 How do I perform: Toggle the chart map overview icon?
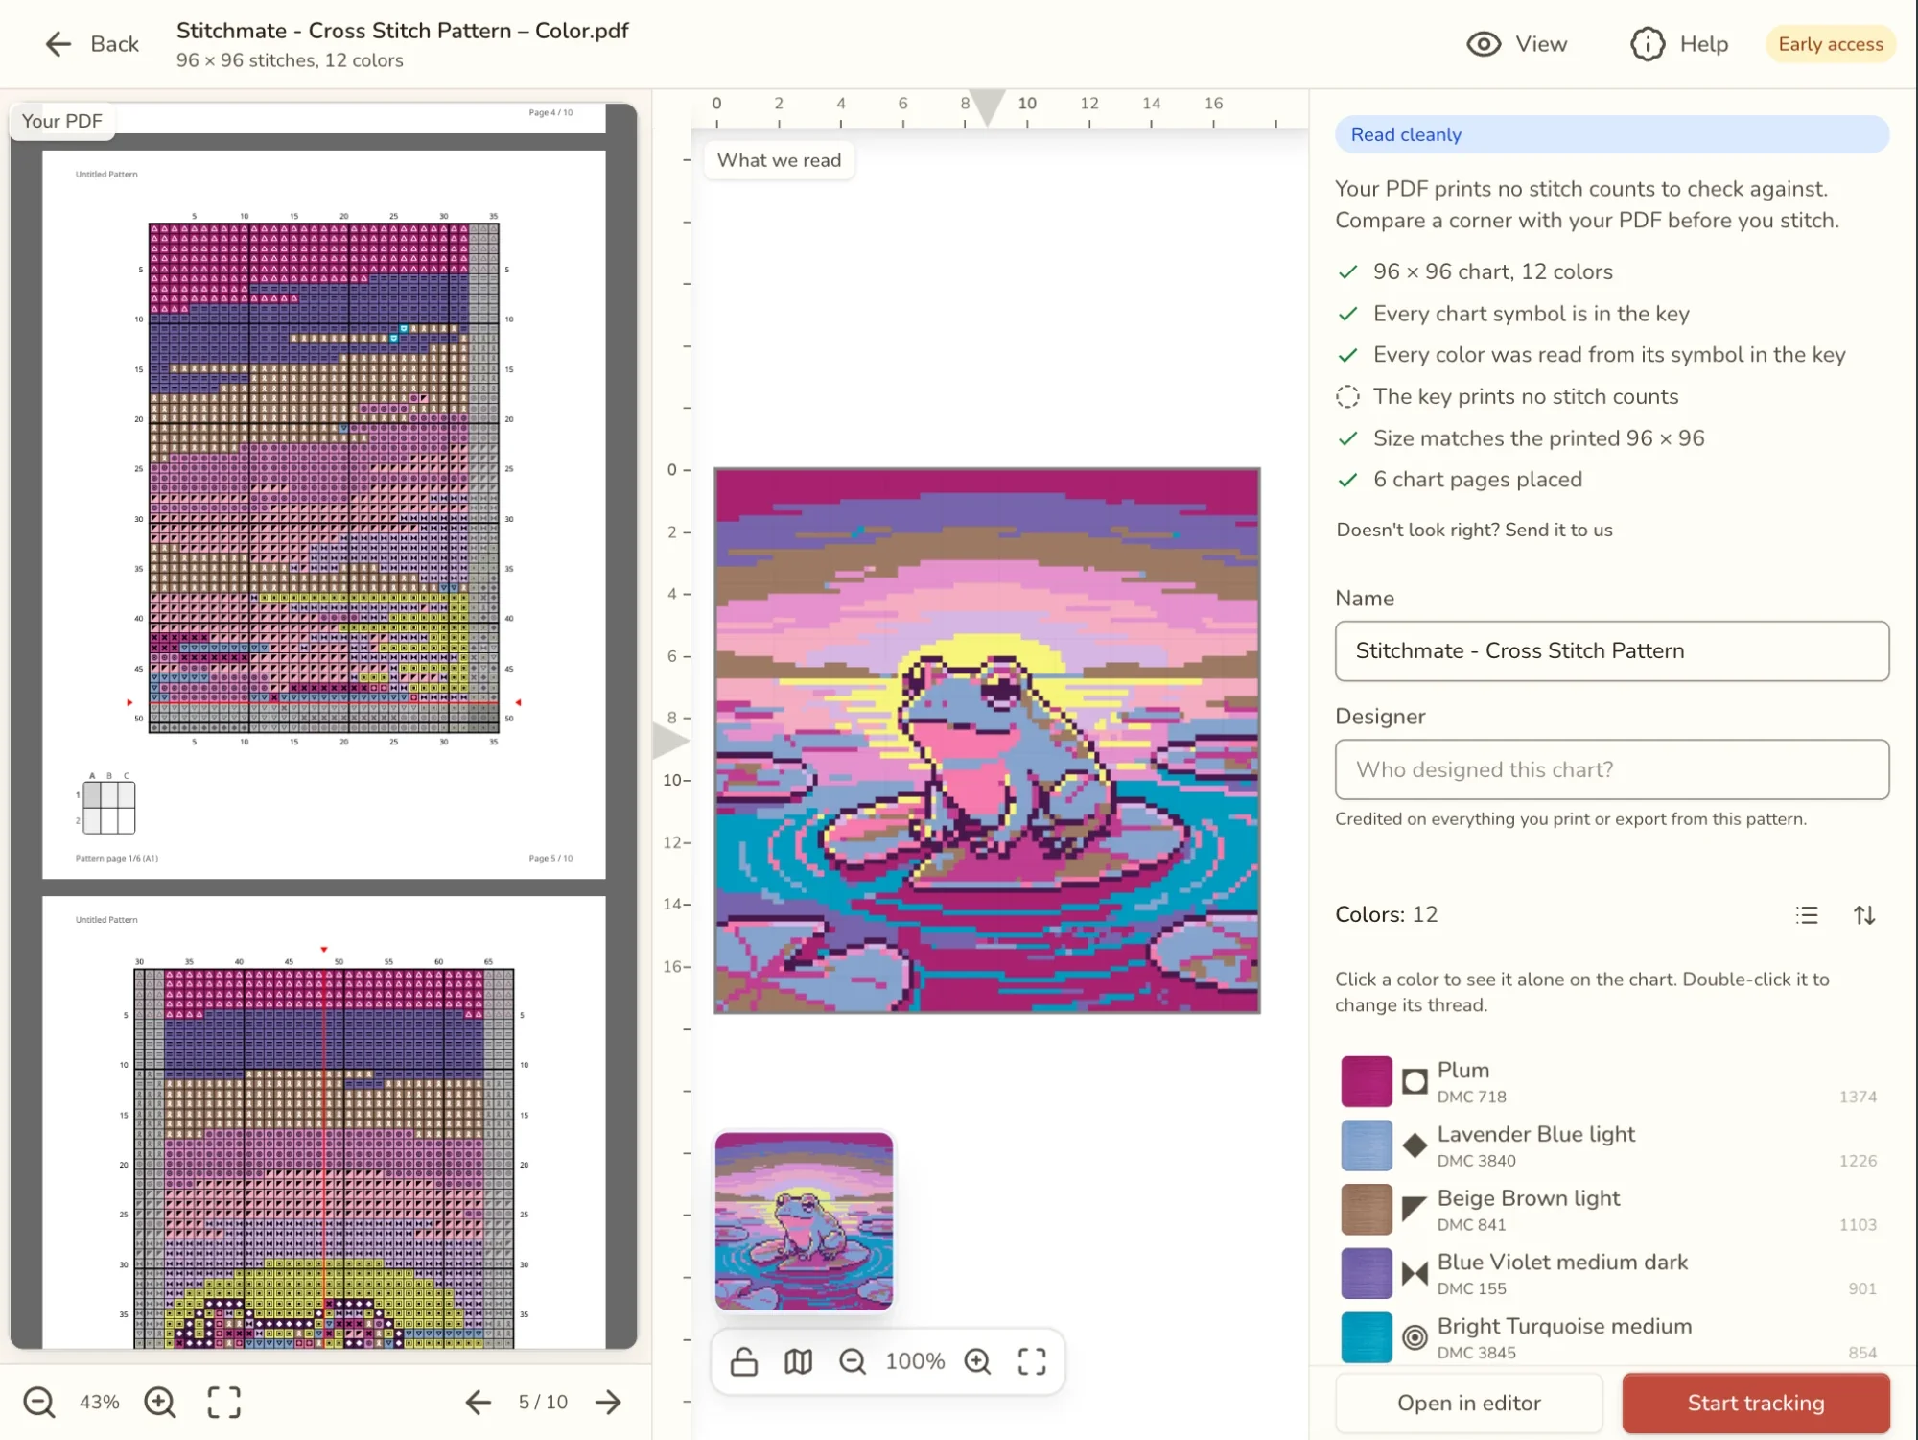tap(798, 1360)
